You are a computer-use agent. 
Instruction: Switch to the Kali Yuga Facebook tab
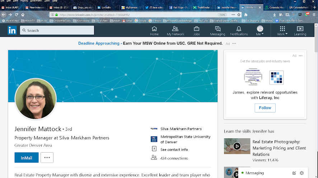179,8
